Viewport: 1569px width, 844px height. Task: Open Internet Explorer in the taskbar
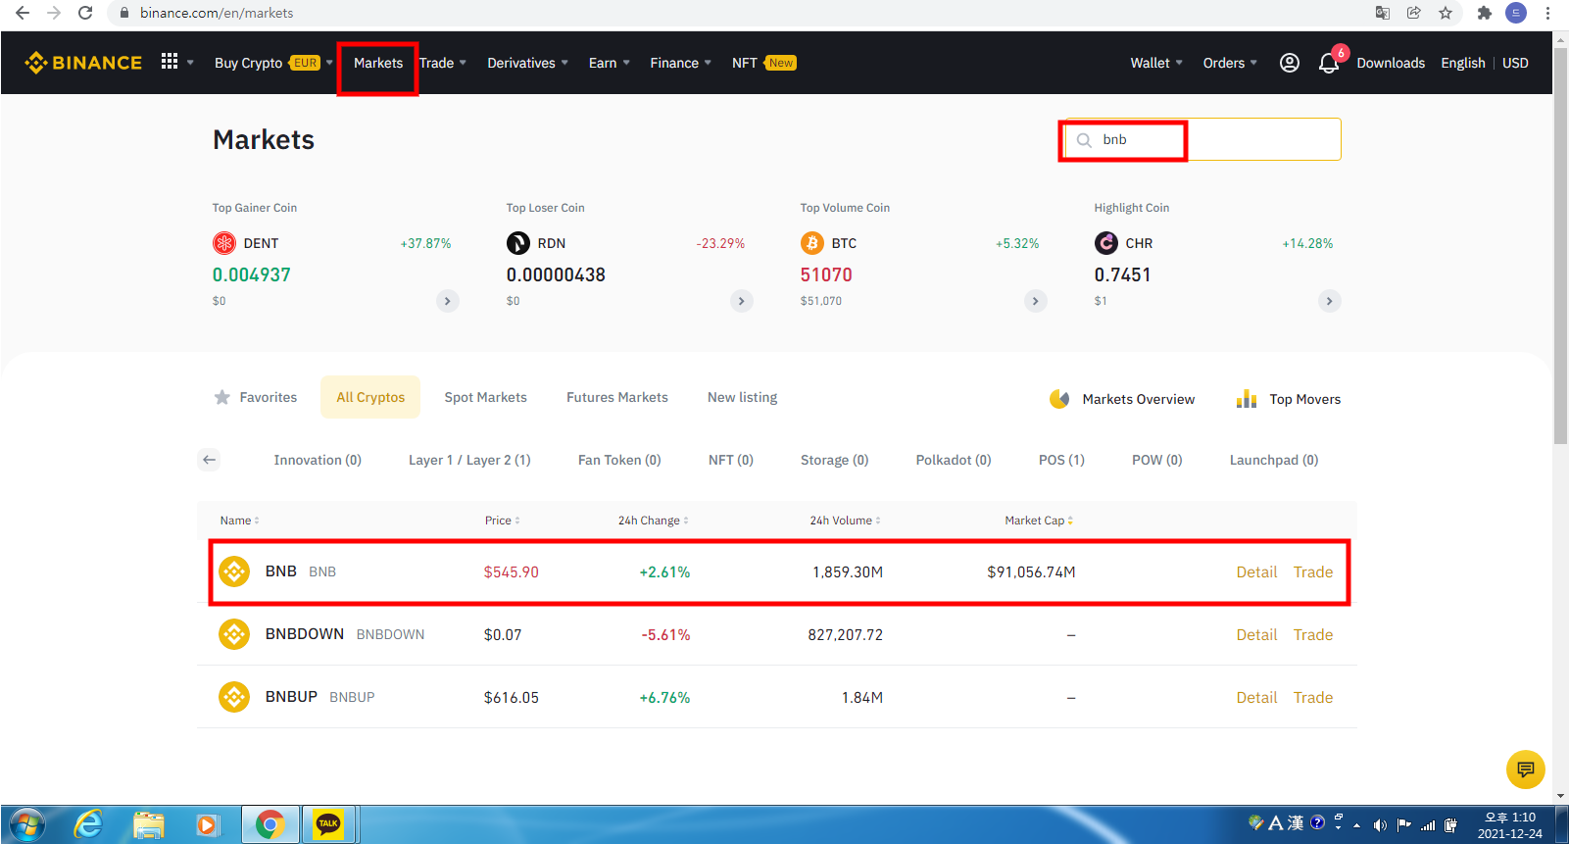click(89, 824)
